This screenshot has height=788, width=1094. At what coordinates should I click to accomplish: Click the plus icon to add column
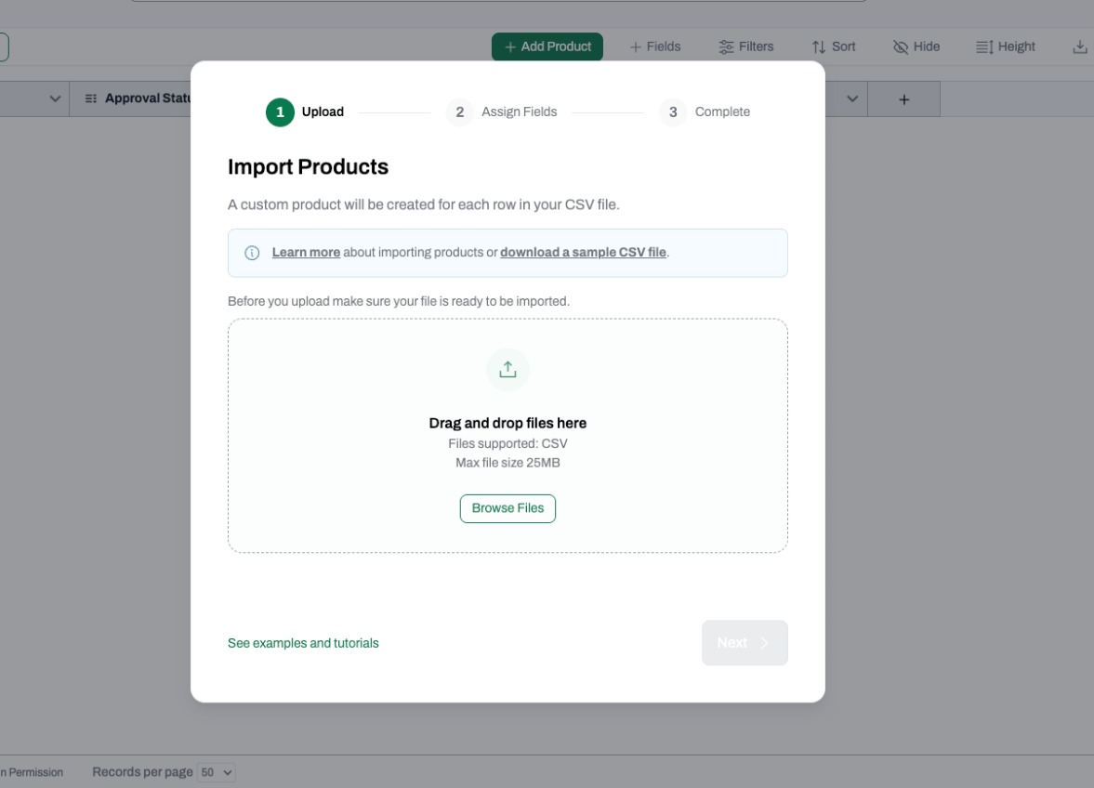click(904, 99)
